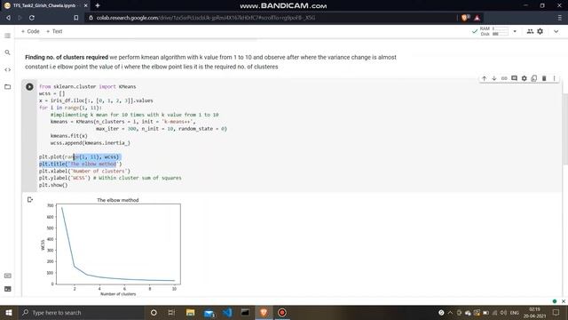Open the RAM and Disk resource indicator

point(494,31)
